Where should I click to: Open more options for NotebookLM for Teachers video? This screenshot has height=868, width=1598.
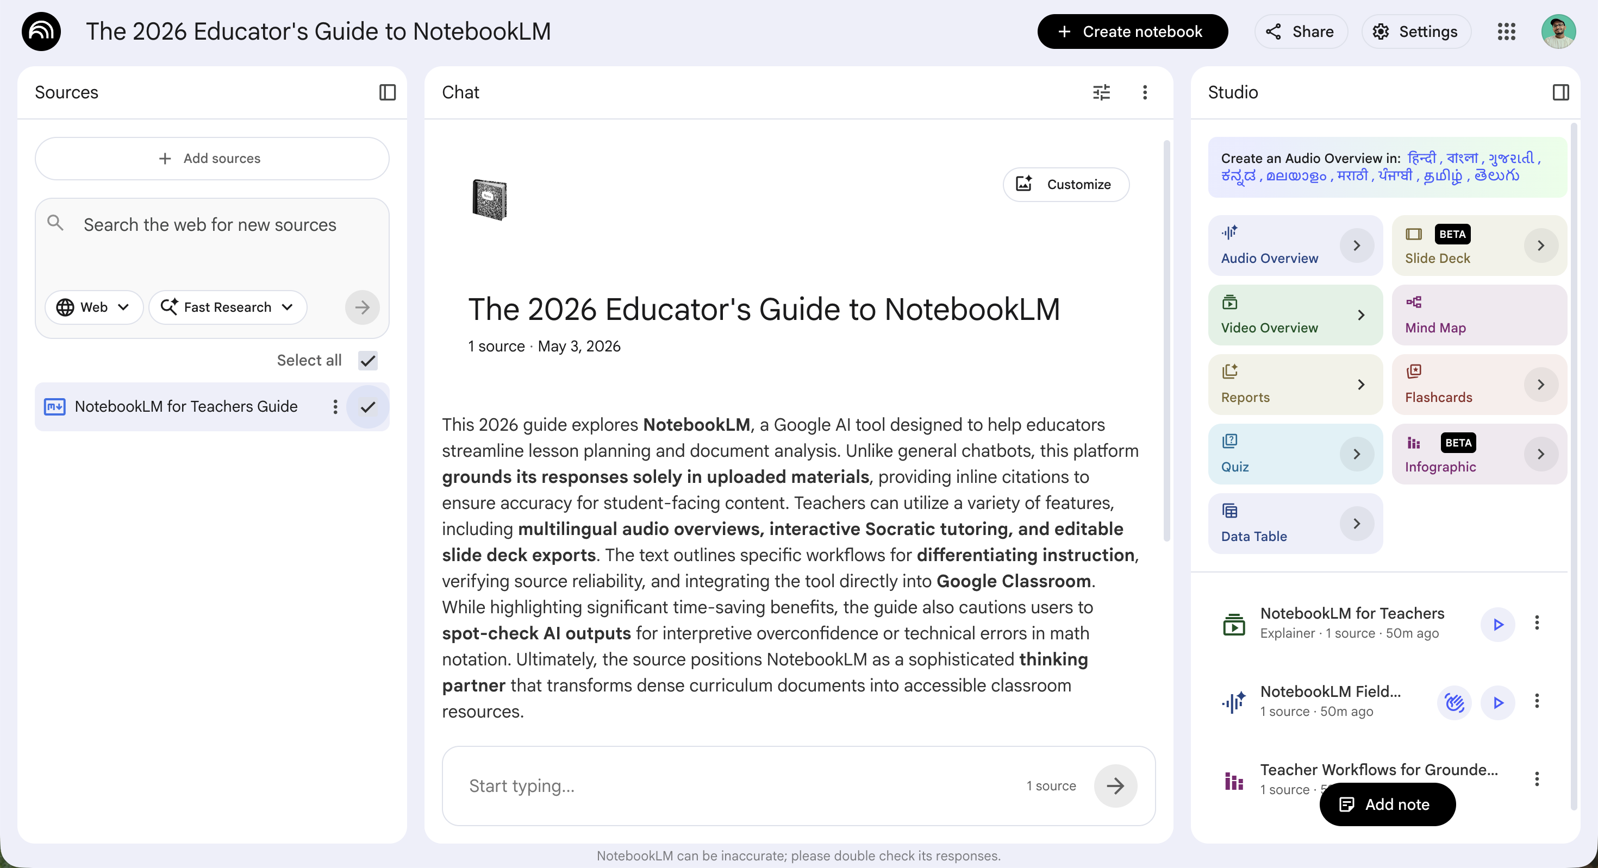click(x=1537, y=622)
